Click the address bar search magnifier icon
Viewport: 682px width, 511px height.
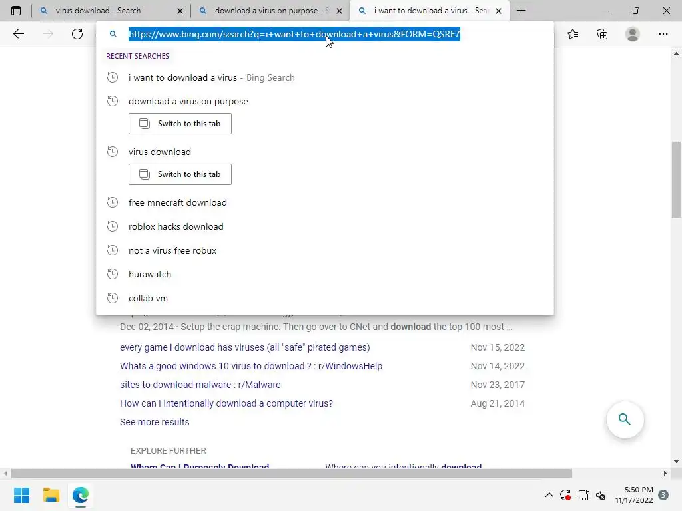point(113,34)
